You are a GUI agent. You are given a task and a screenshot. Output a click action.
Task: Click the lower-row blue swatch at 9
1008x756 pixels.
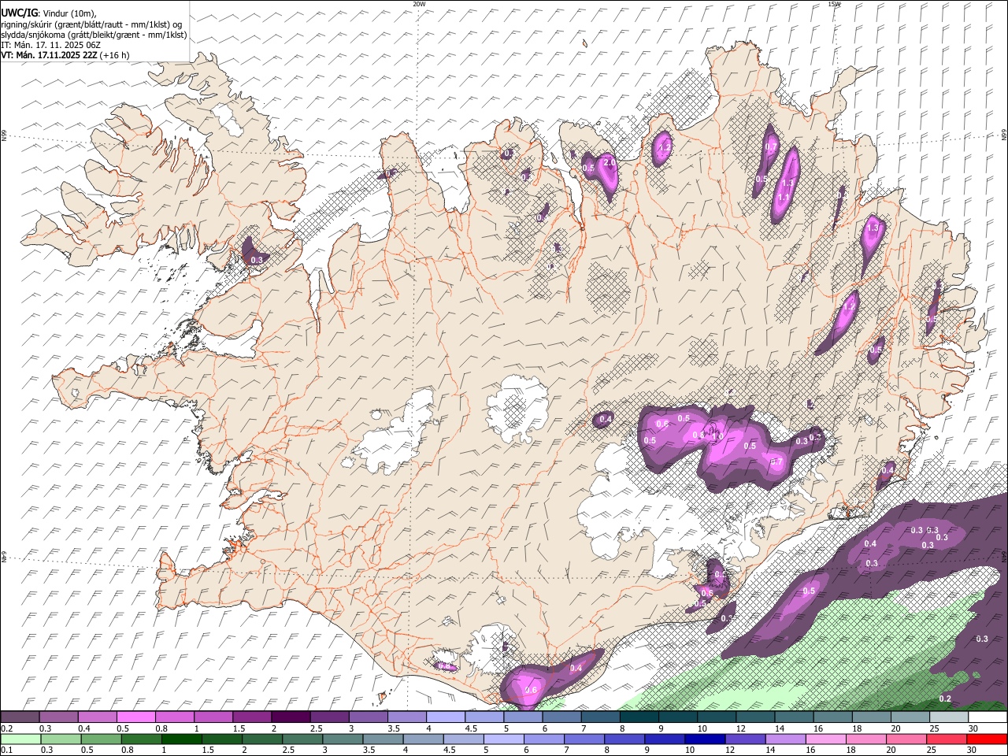click(665, 739)
